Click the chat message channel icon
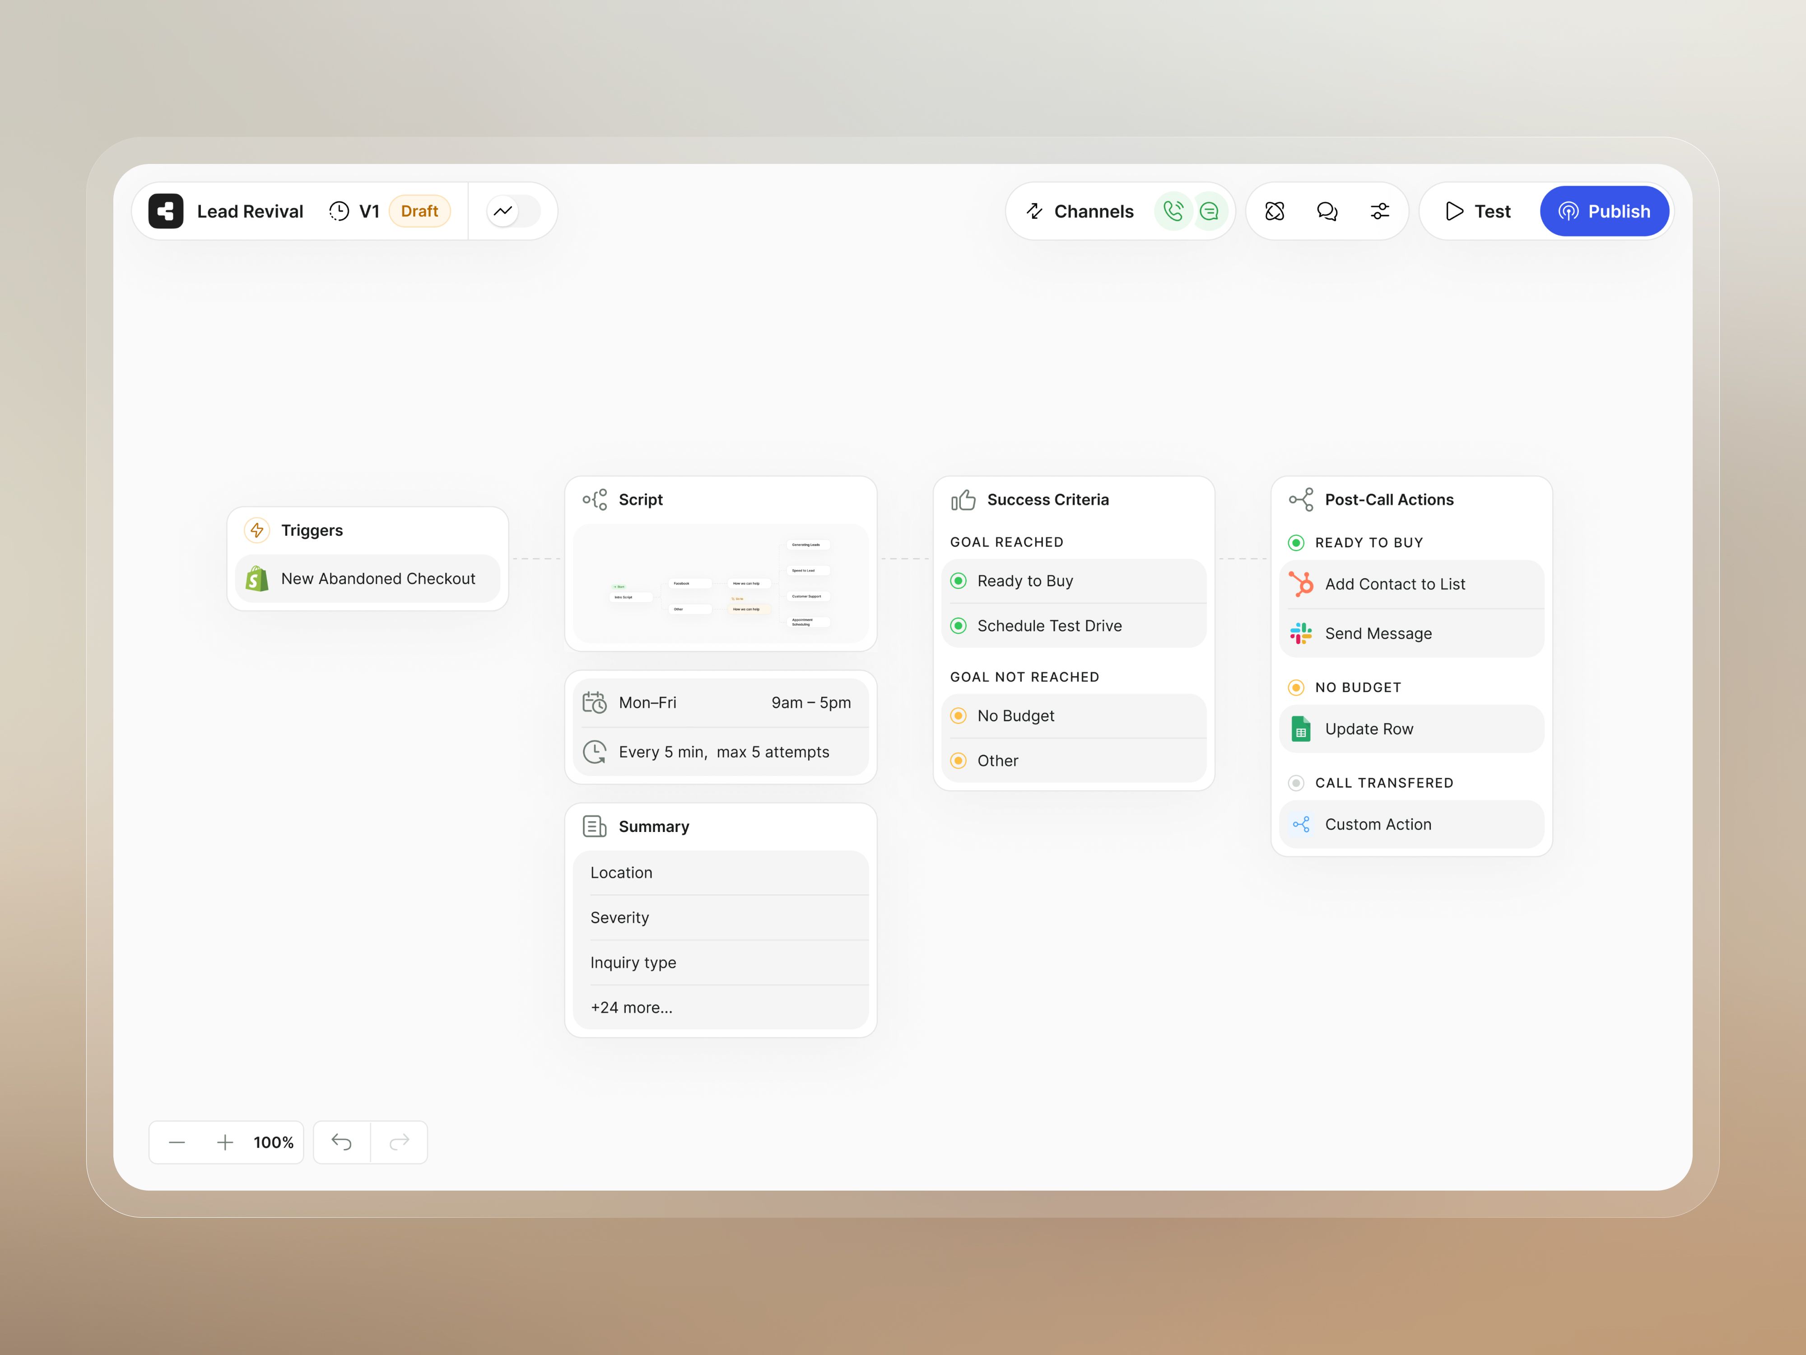The height and width of the screenshot is (1355, 1806). (x=1209, y=211)
